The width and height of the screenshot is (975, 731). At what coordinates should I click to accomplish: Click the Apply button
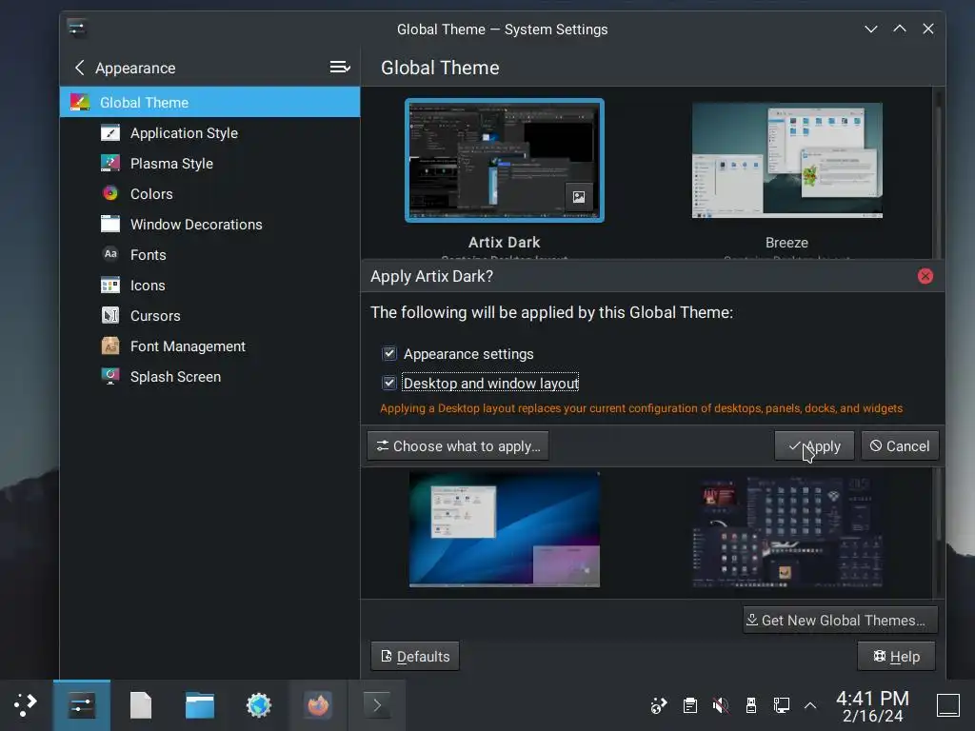point(814,446)
